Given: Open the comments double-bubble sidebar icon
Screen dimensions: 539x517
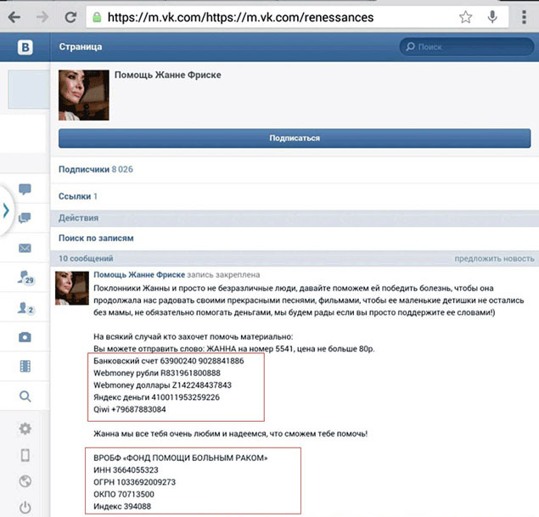Looking at the screenshot, I should 25,218.
